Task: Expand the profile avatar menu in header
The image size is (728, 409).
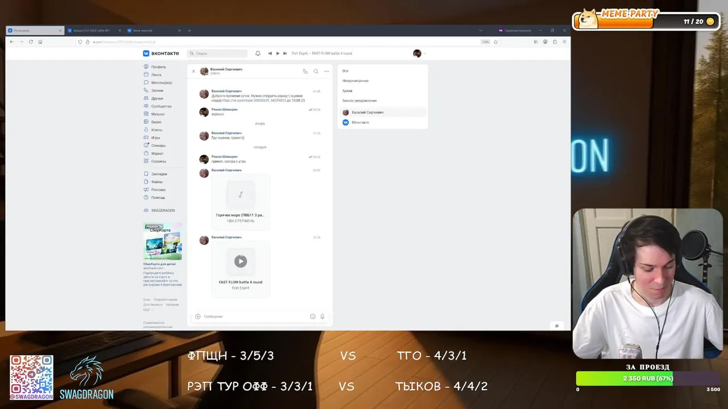Action: coord(419,53)
